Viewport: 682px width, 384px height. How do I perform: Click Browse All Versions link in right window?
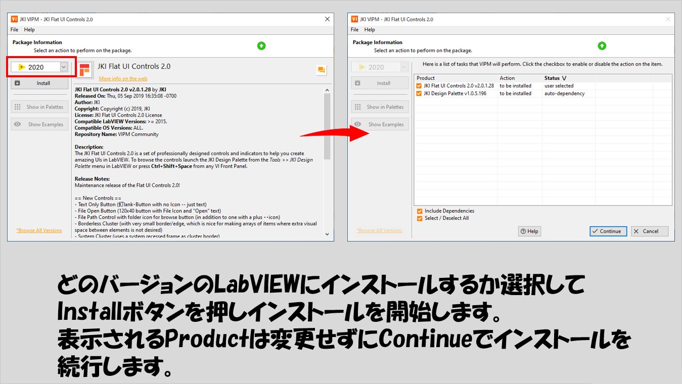coord(379,230)
